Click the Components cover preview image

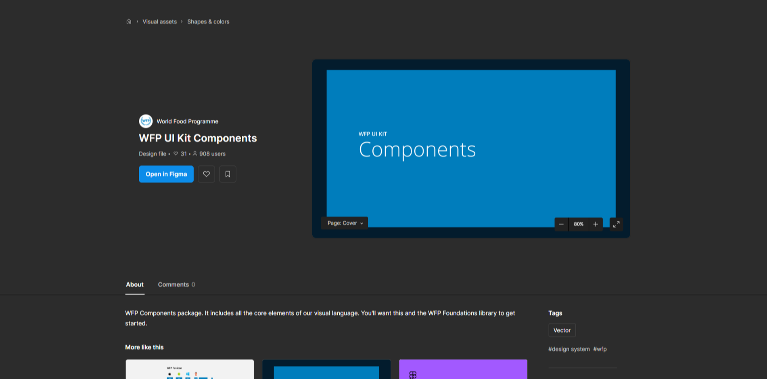(x=471, y=148)
